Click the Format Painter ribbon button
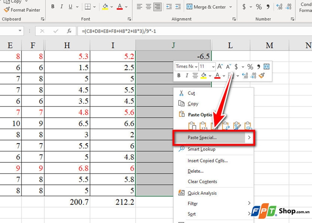Screen dimensions: 312x223 coord(22,10)
